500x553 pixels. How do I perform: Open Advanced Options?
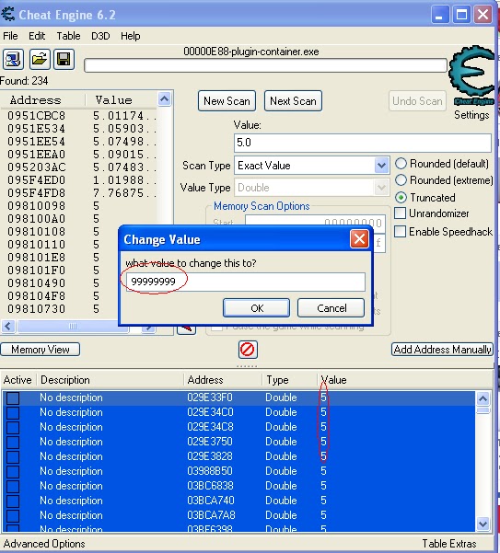pos(44,544)
